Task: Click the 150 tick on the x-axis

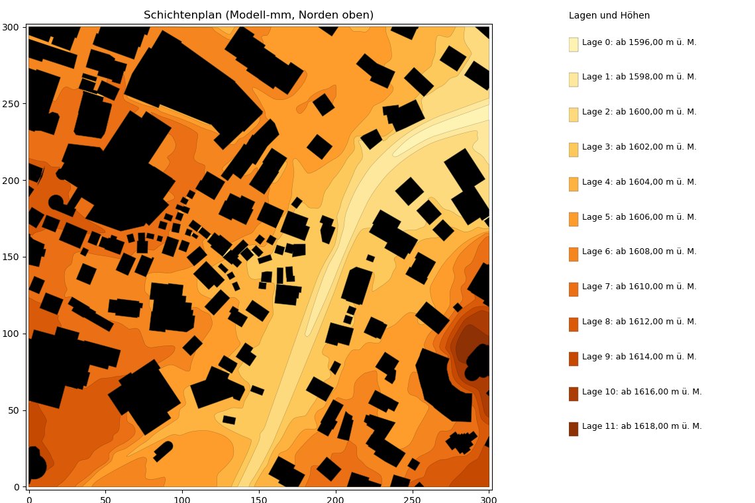Action: [258, 499]
